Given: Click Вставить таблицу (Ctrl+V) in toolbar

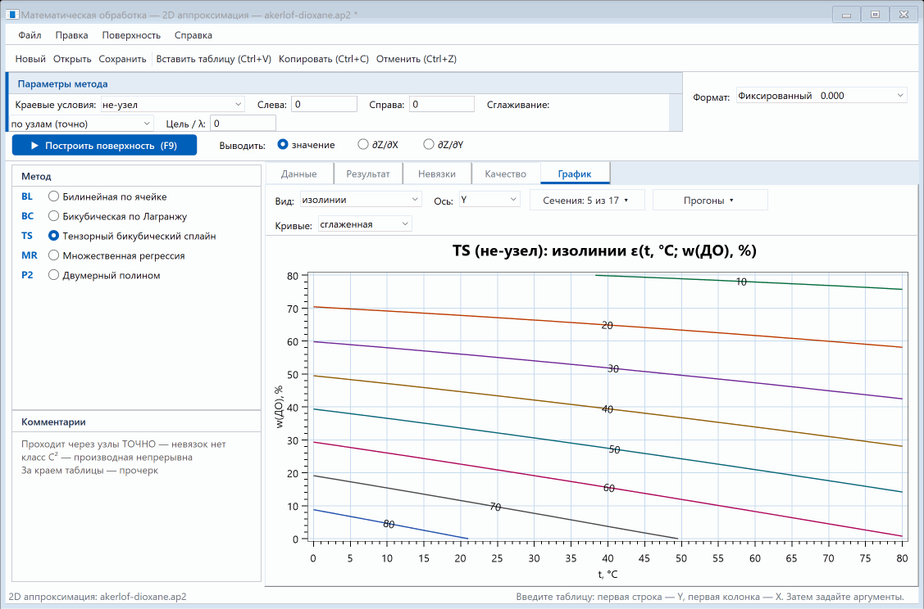Looking at the screenshot, I should click(x=213, y=59).
